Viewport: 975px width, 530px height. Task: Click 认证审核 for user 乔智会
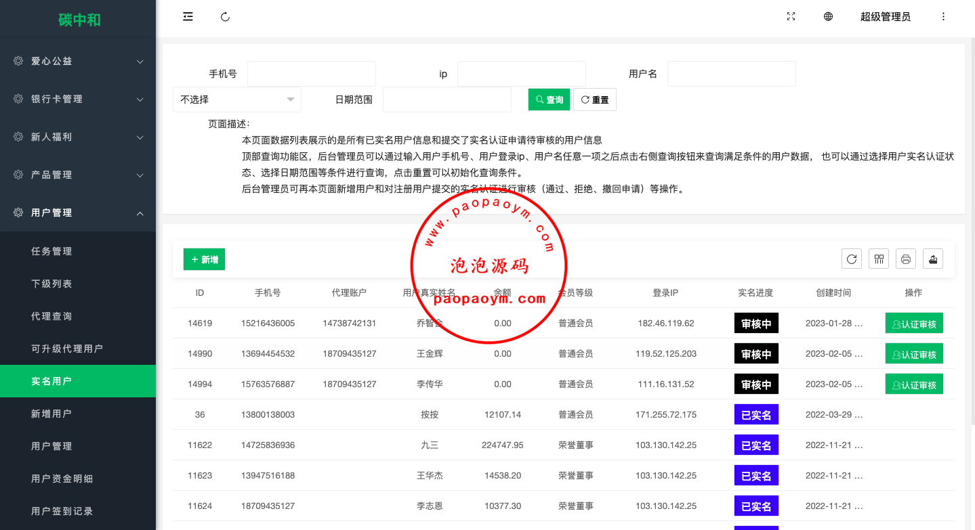point(914,324)
